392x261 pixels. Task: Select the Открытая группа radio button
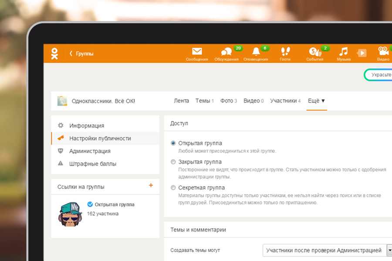[x=173, y=143]
